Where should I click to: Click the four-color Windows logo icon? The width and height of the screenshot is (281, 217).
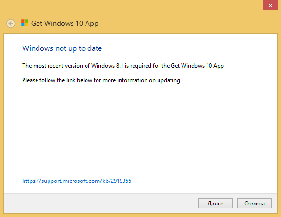[24, 23]
